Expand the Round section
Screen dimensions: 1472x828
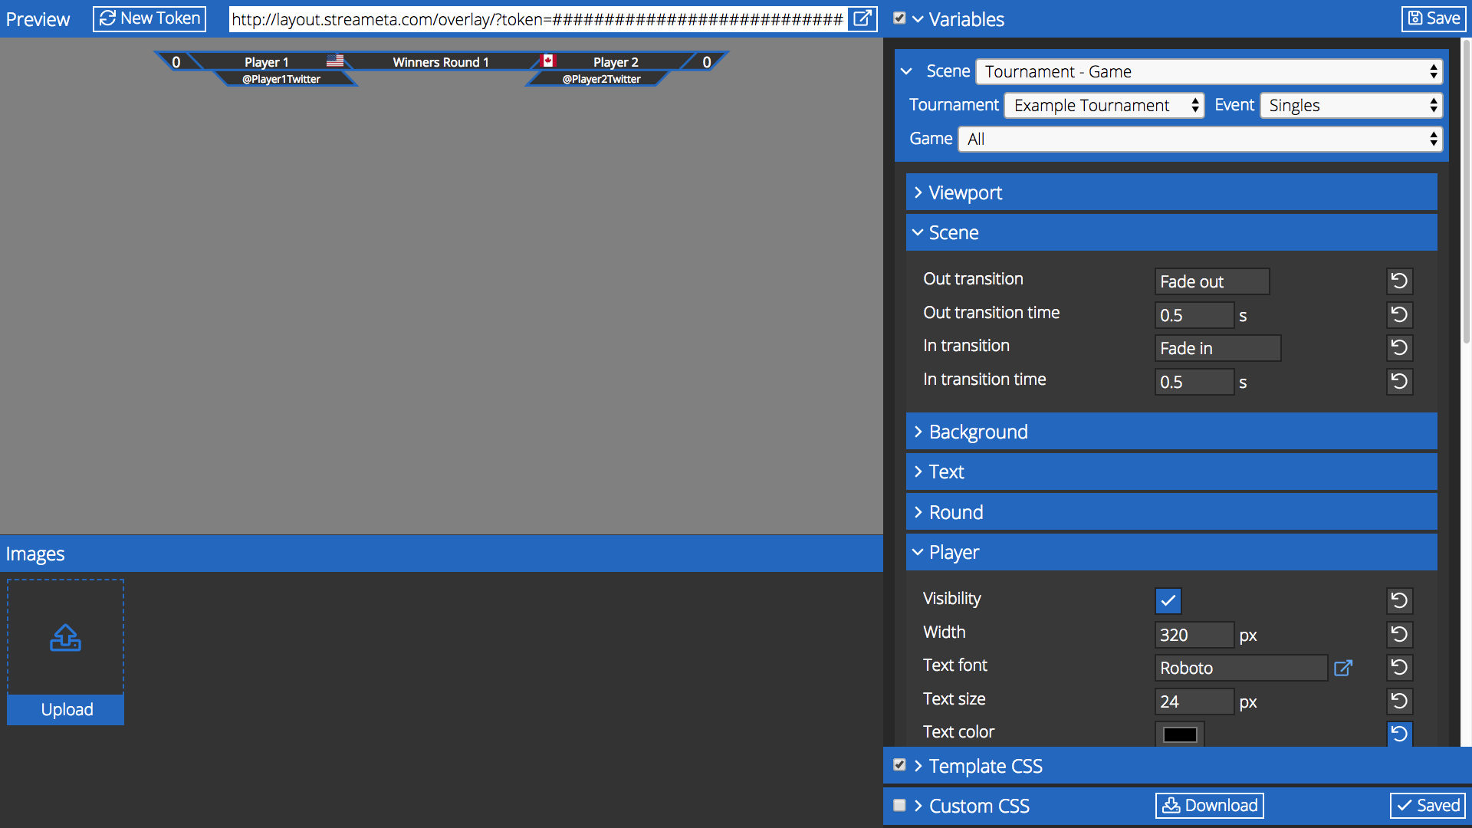click(1171, 512)
